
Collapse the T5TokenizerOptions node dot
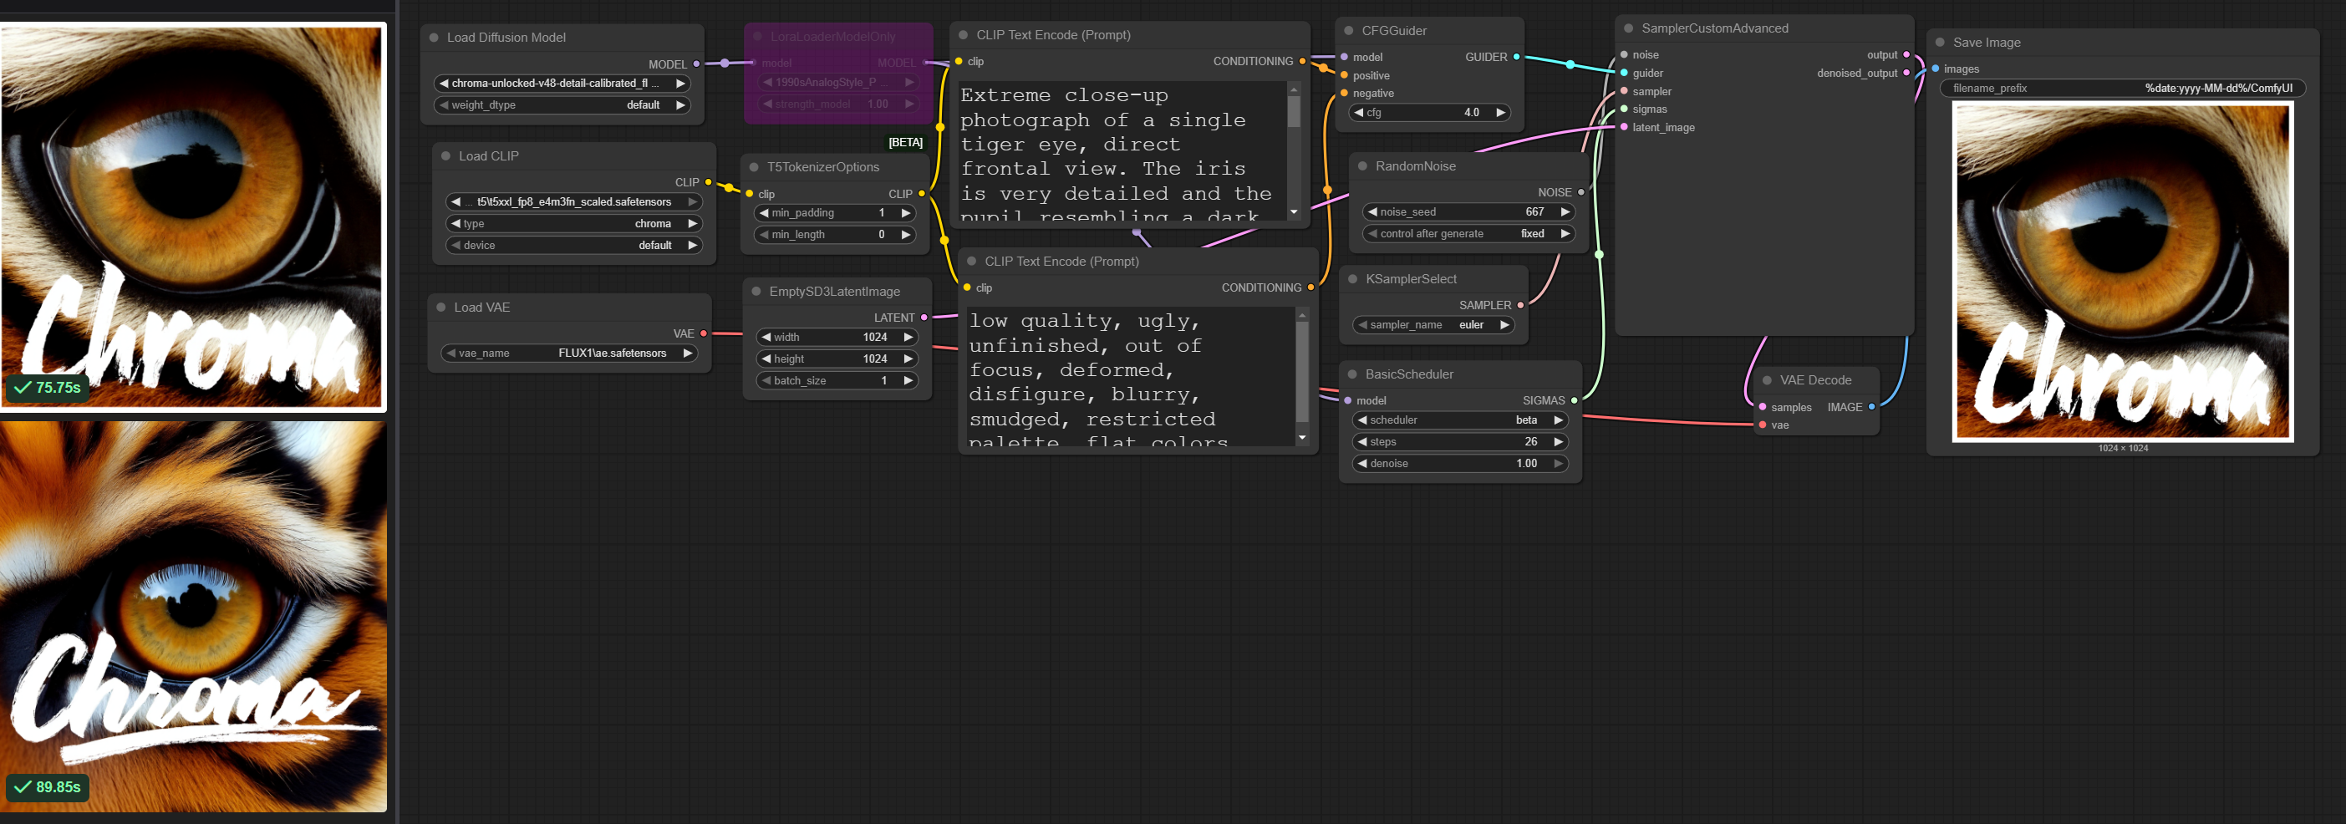754,166
